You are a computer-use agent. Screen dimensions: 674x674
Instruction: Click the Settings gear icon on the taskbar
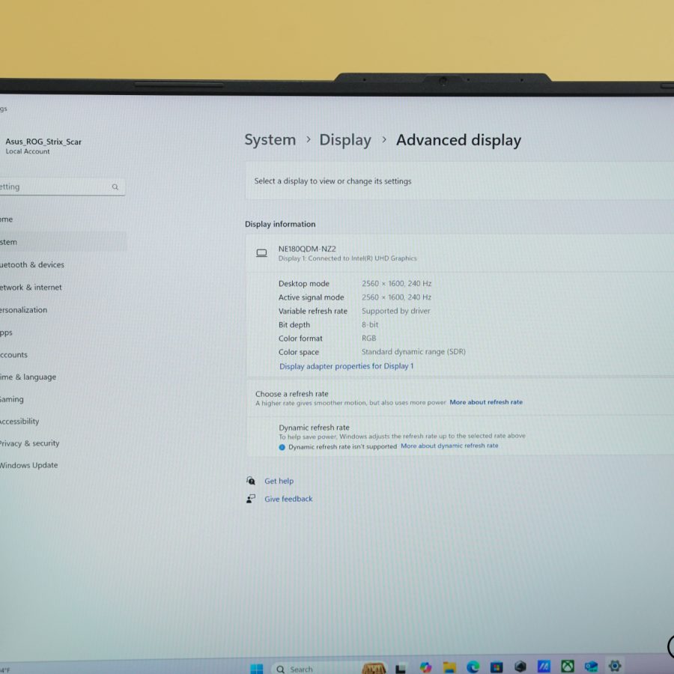[x=615, y=666]
